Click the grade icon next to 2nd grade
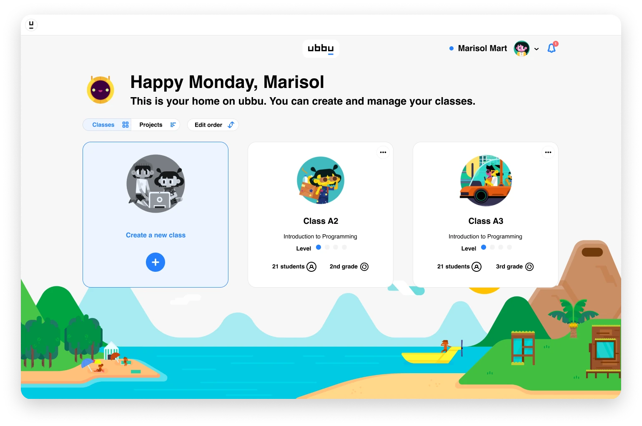The height and width of the screenshot is (426, 642). tap(364, 267)
